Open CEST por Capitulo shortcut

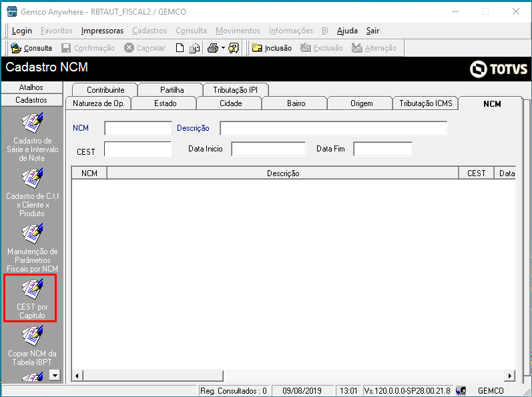coord(32,299)
